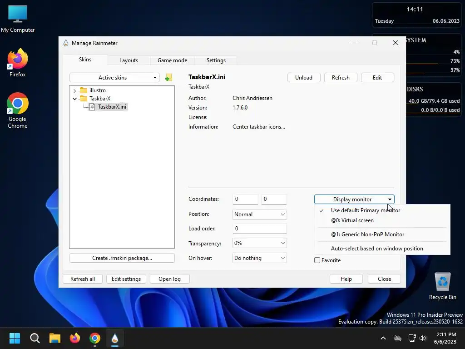Viewport: 465px width, 349px height.
Task: Switch to the Game mode tab
Action: click(x=172, y=60)
